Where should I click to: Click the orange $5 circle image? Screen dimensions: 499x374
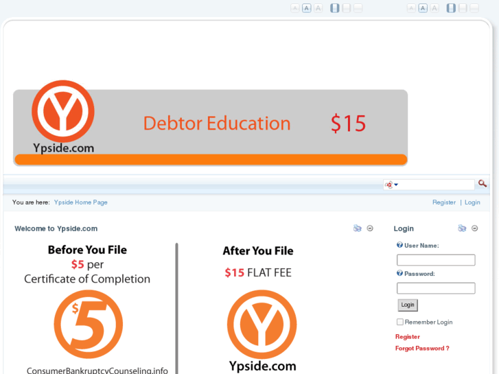pos(89,324)
